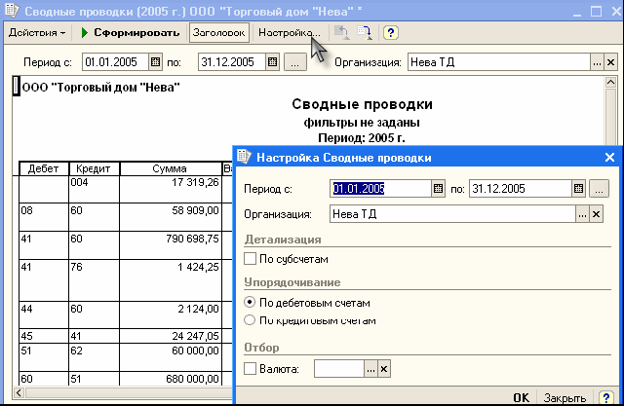Toggle the Заголовок toolbar button
The width and height of the screenshot is (624, 406).
tap(219, 32)
